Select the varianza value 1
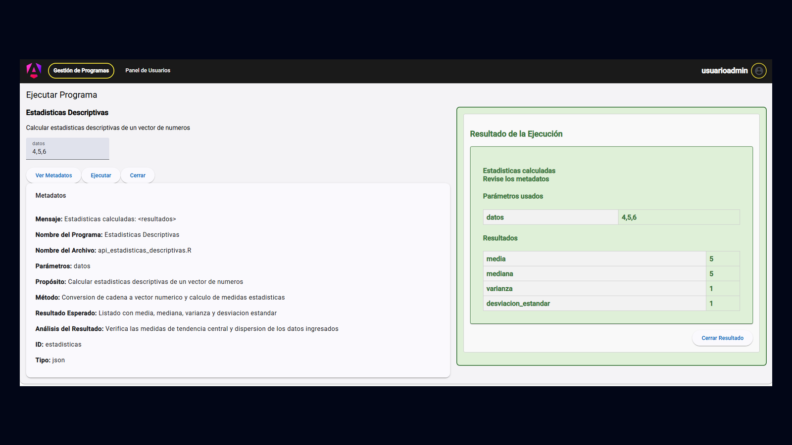Image resolution: width=792 pixels, height=445 pixels. [x=711, y=289]
